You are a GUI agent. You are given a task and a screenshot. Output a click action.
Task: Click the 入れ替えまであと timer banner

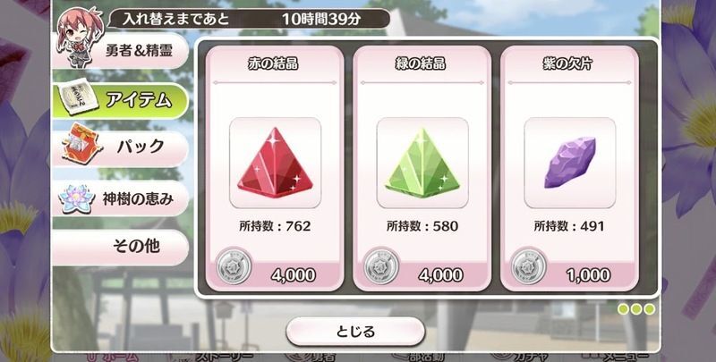point(250,19)
